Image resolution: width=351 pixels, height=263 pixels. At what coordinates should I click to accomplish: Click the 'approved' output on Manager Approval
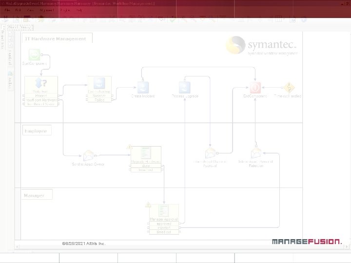(x=164, y=224)
